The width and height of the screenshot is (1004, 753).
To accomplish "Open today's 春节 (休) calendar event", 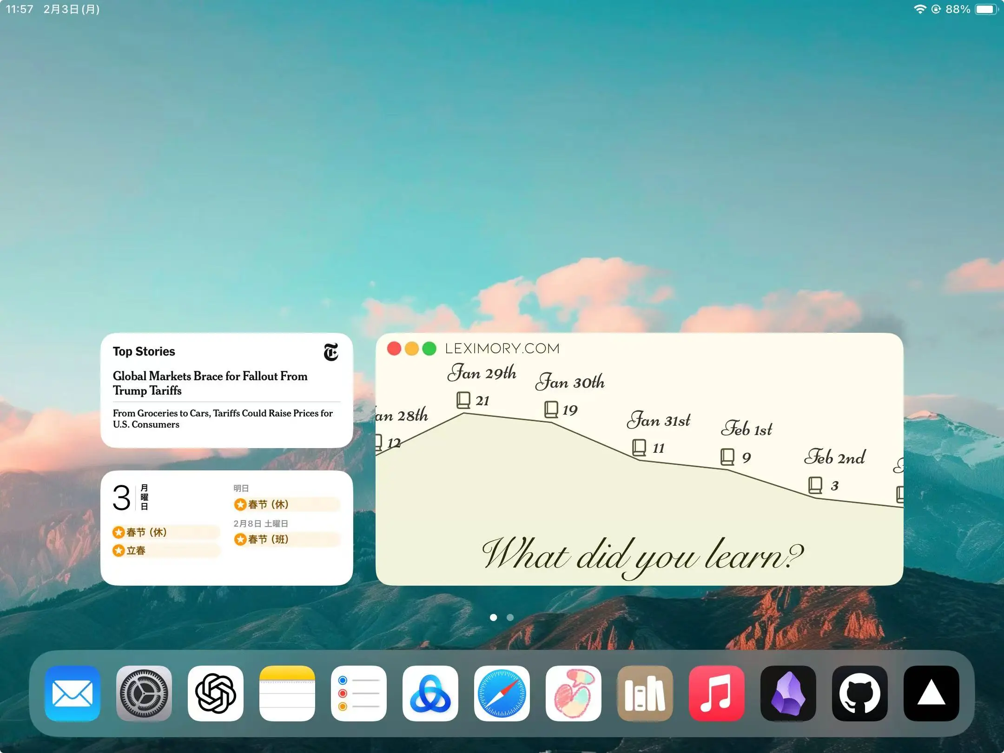I will 166,532.
